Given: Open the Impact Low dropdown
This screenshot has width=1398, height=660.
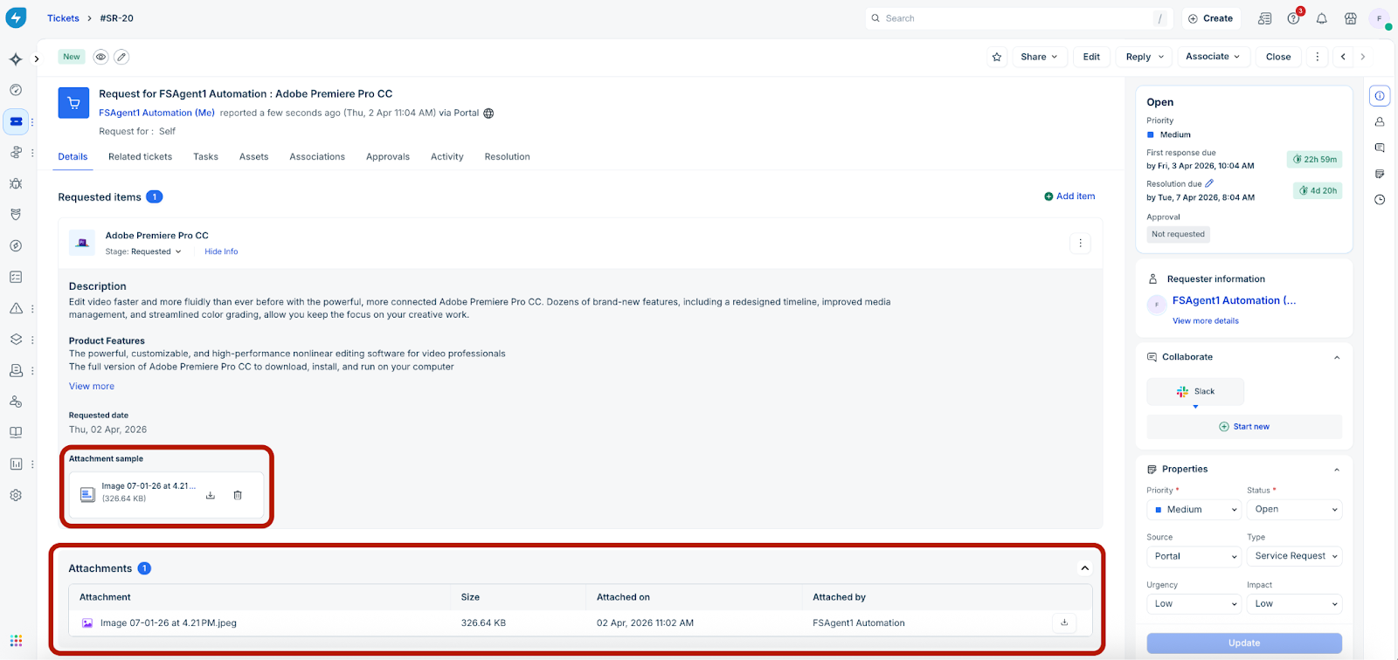Looking at the screenshot, I should [1294, 603].
